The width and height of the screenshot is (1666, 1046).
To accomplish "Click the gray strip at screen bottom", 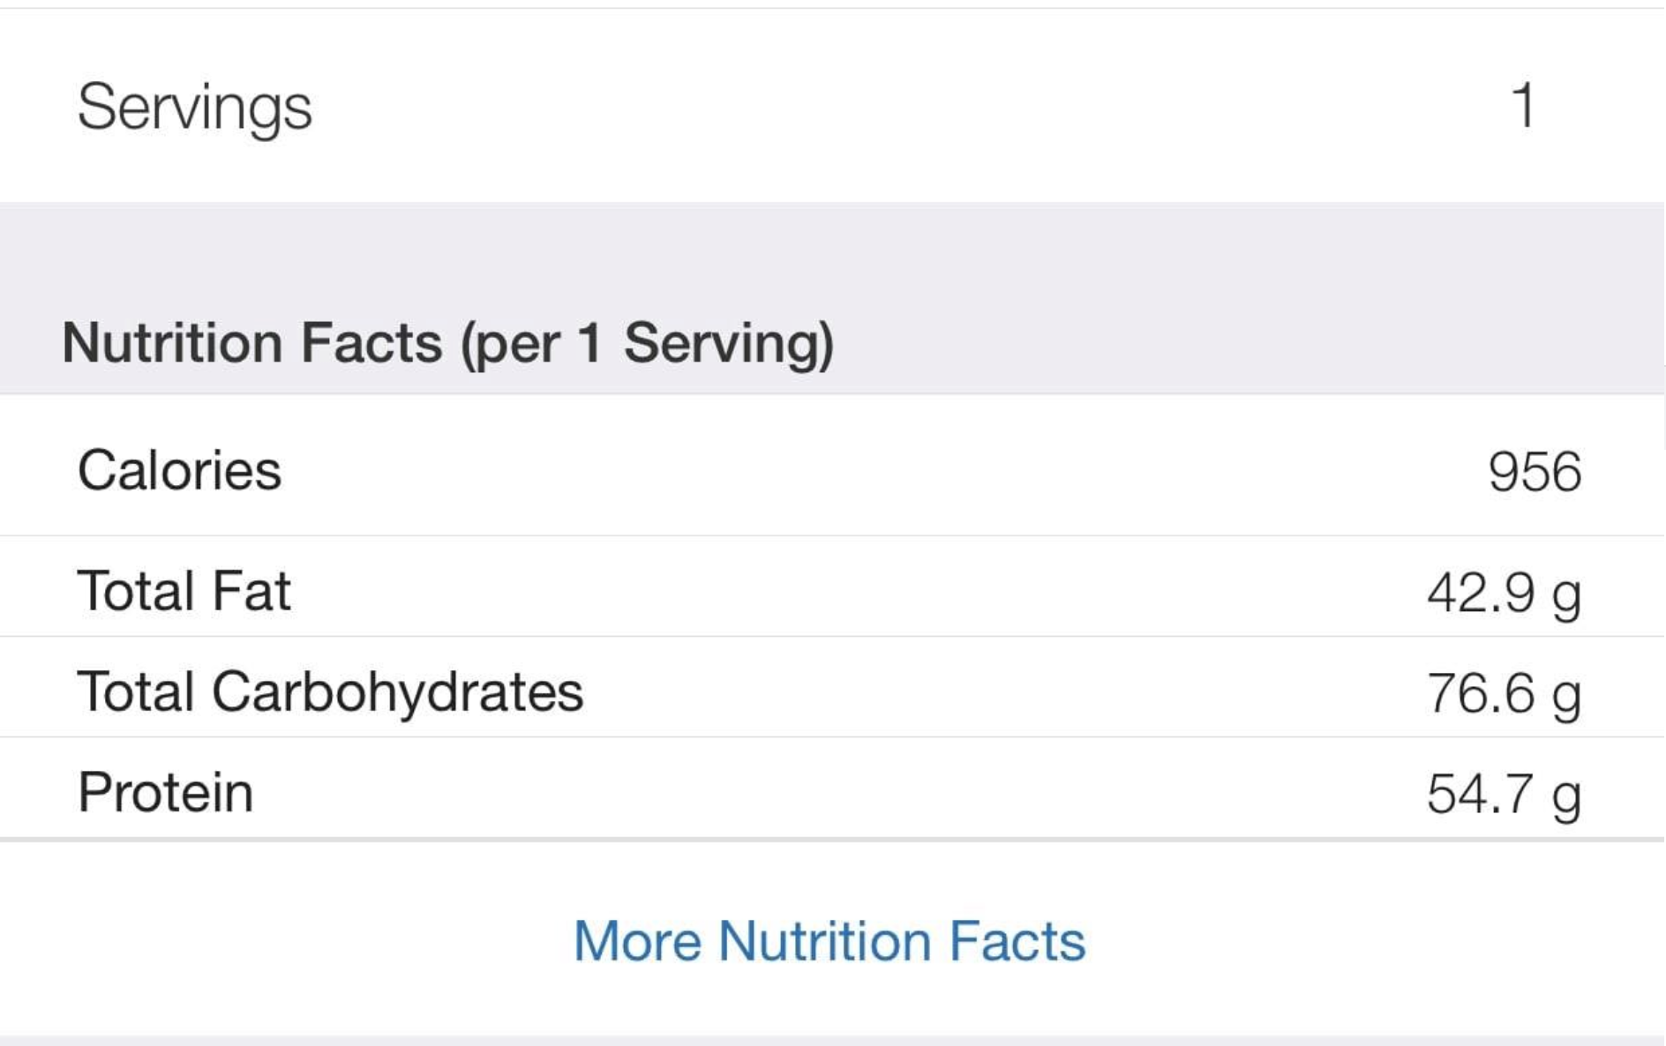I will [829, 1041].
